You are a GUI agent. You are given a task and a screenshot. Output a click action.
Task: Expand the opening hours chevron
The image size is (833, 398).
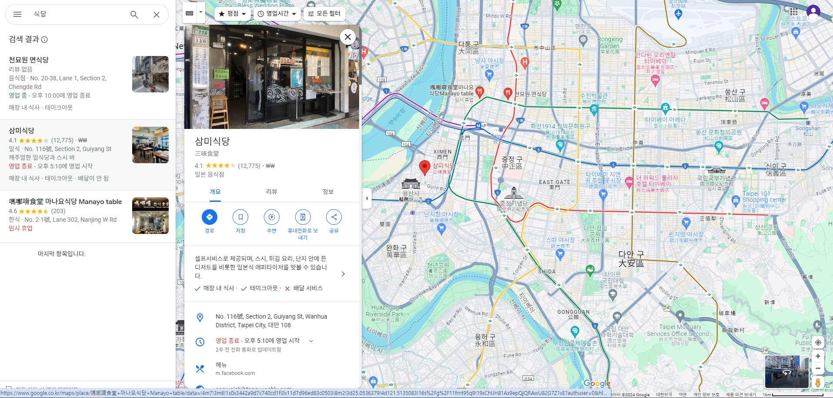tap(311, 341)
